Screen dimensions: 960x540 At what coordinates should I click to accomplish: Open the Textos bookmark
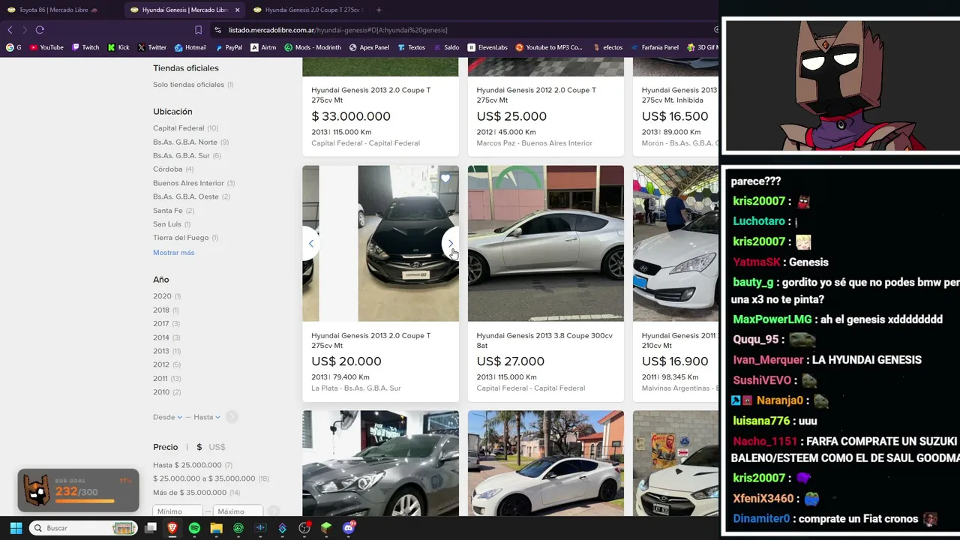(x=411, y=47)
